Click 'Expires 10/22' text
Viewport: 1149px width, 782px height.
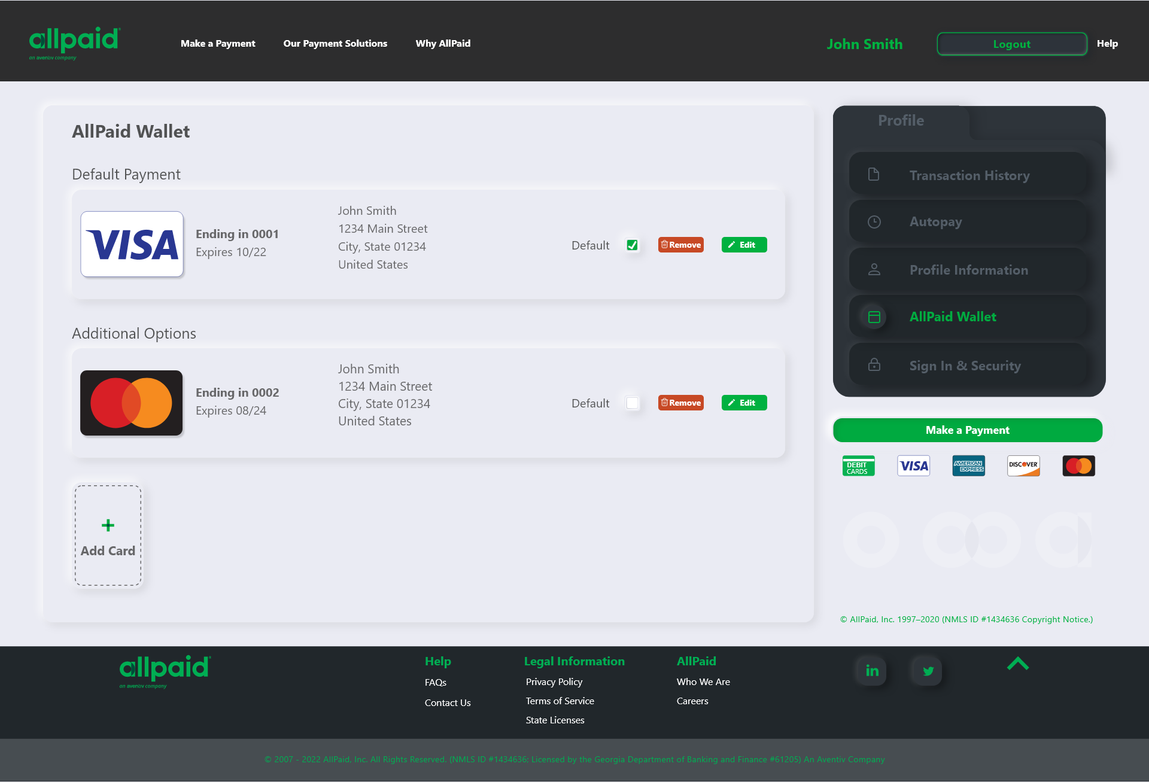click(231, 252)
